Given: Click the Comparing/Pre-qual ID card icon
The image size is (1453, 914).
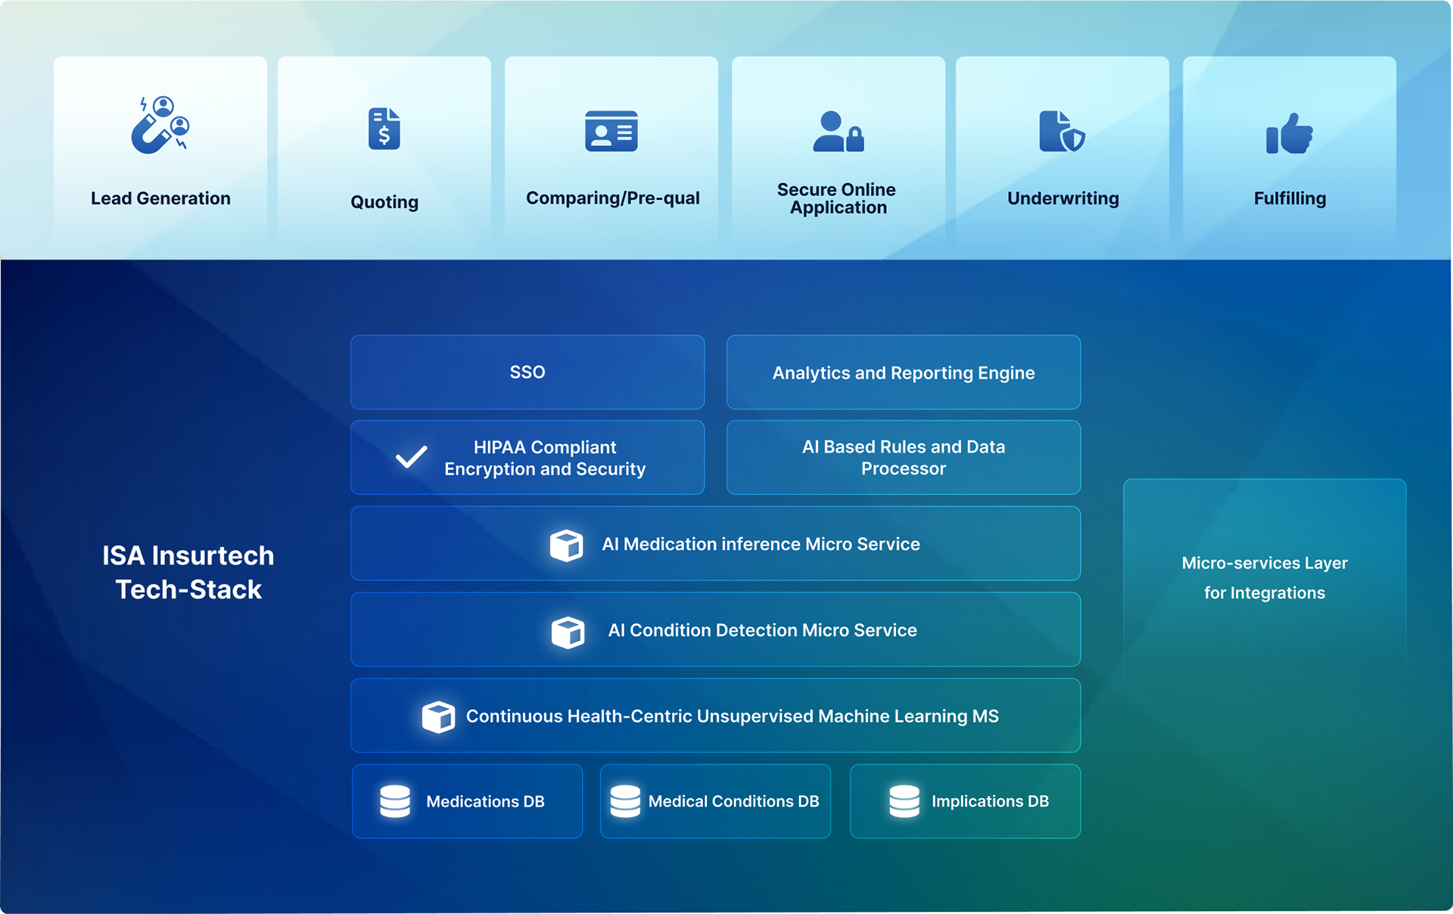Looking at the screenshot, I should 611,132.
